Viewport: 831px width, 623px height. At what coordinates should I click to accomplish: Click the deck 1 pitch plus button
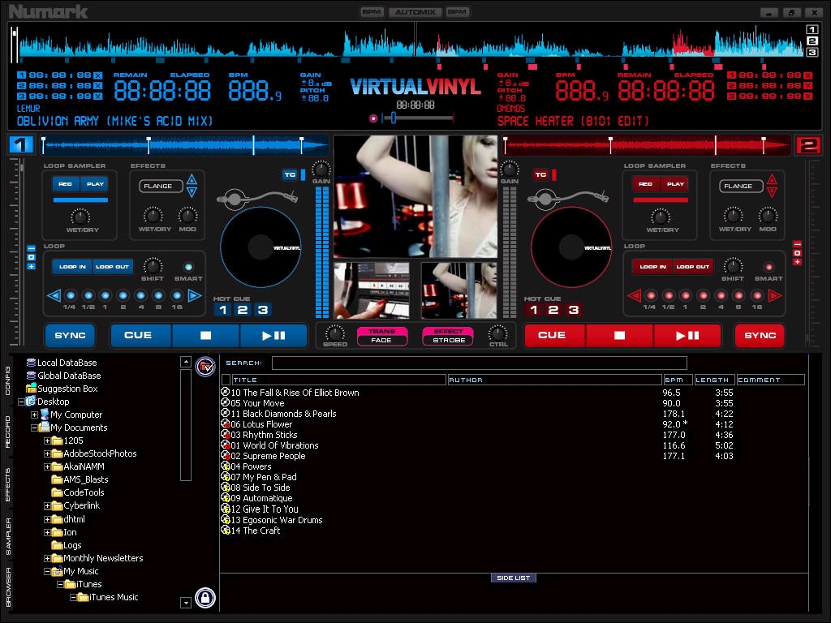point(32,266)
